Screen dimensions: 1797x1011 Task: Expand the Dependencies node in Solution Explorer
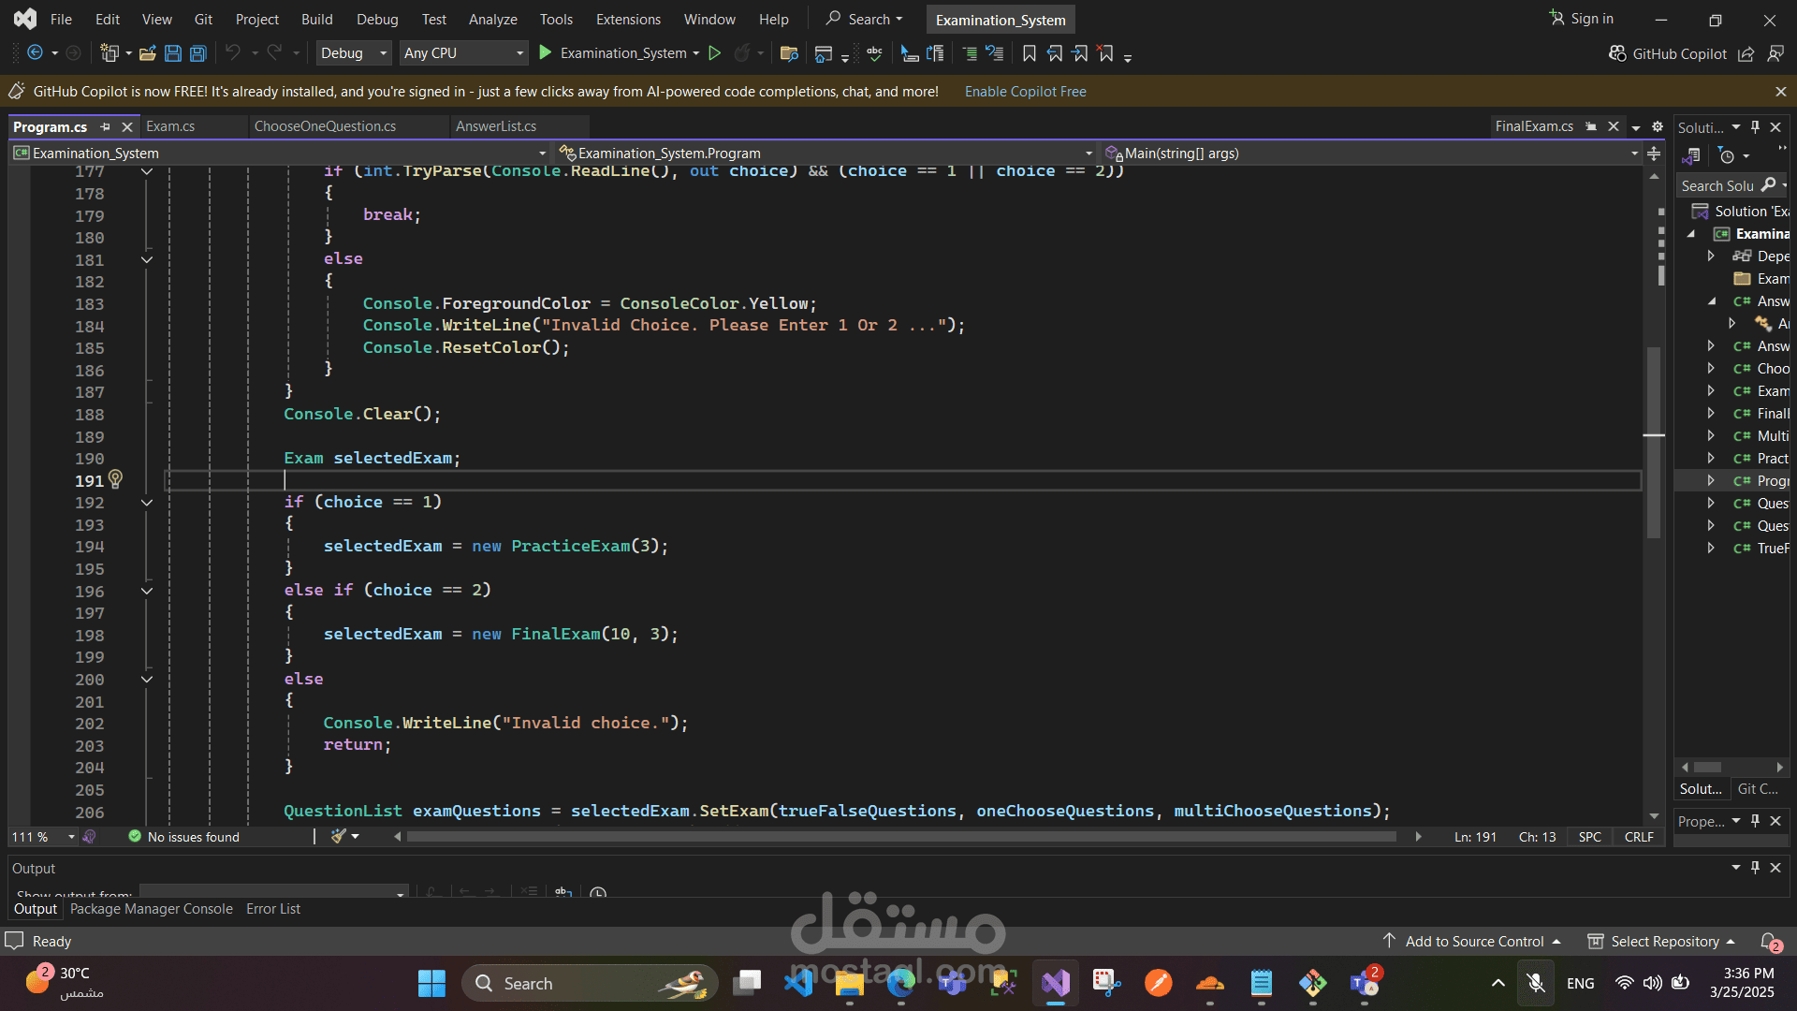click(1711, 256)
